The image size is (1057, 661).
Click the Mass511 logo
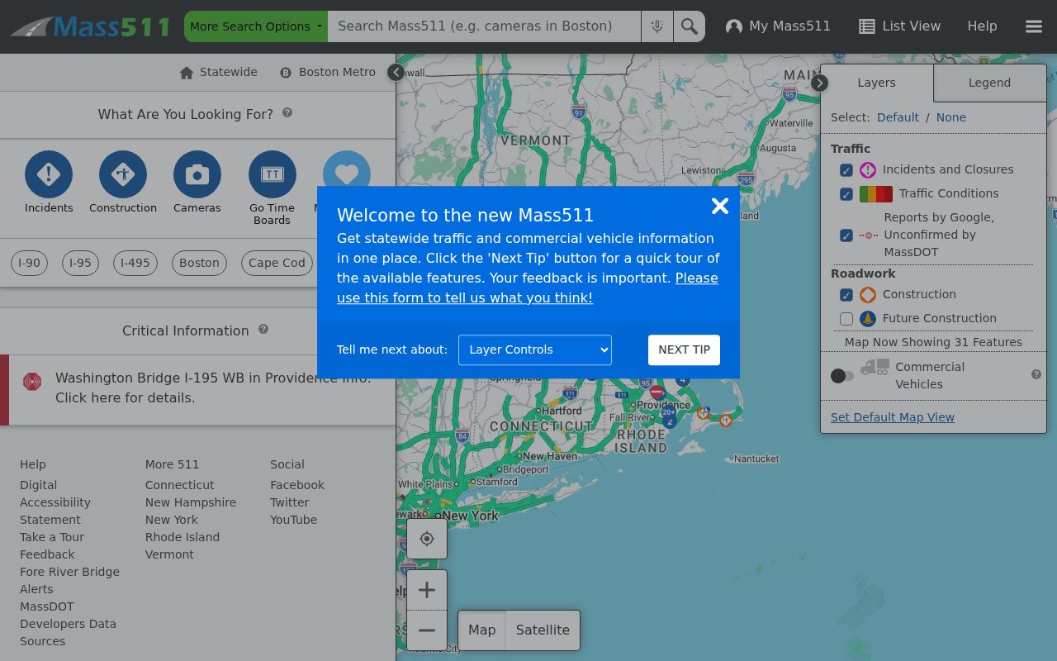(x=90, y=26)
